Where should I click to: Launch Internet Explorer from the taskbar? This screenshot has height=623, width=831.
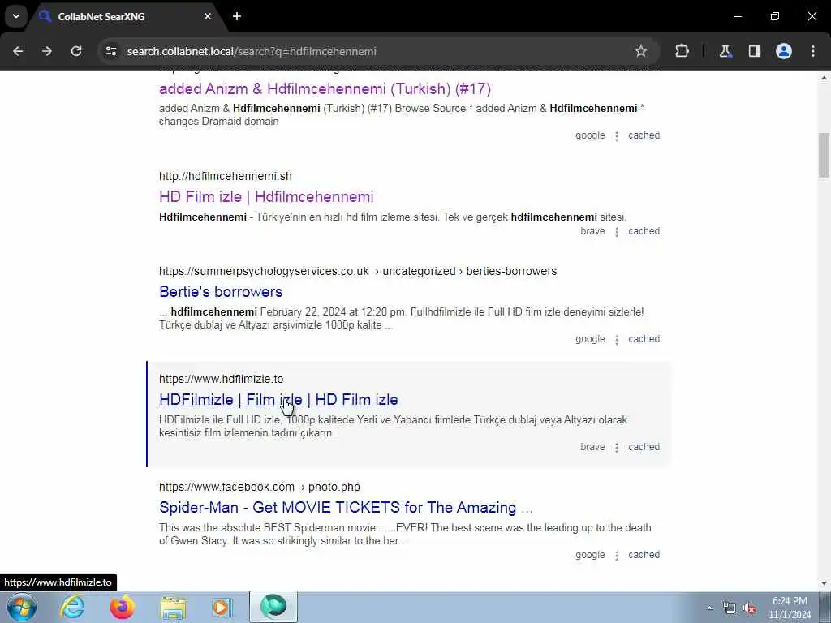[x=72, y=607]
